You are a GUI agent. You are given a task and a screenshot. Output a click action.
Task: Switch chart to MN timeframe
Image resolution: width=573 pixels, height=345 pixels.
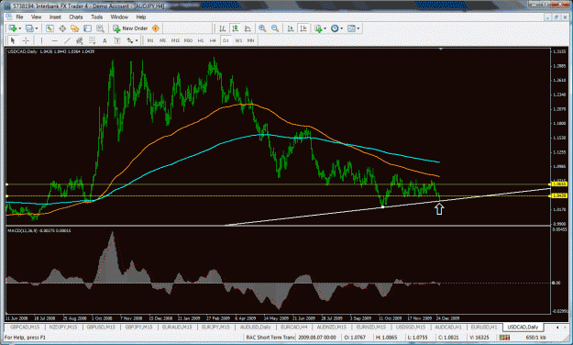point(250,40)
